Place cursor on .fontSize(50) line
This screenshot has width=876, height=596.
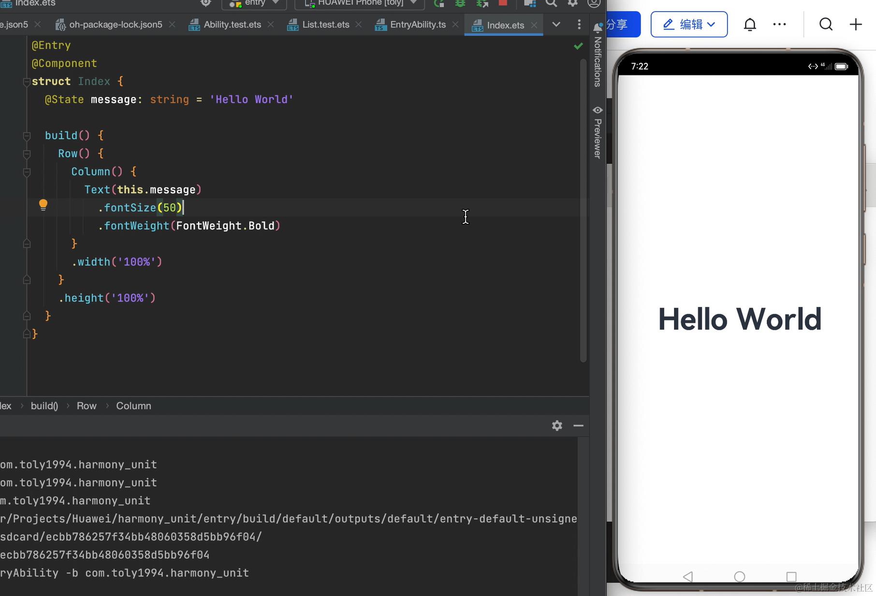[140, 208]
